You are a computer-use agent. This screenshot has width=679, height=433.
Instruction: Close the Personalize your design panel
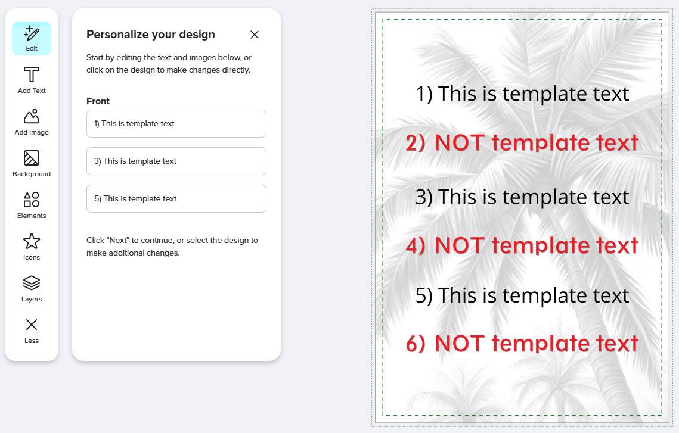[x=254, y=35]
